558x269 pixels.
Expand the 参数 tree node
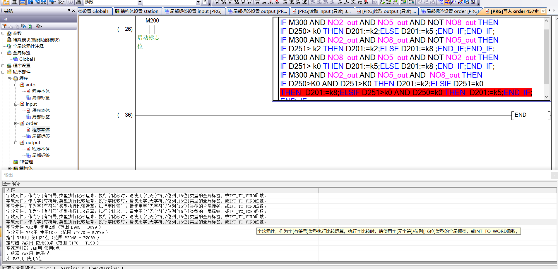point(3,33)
